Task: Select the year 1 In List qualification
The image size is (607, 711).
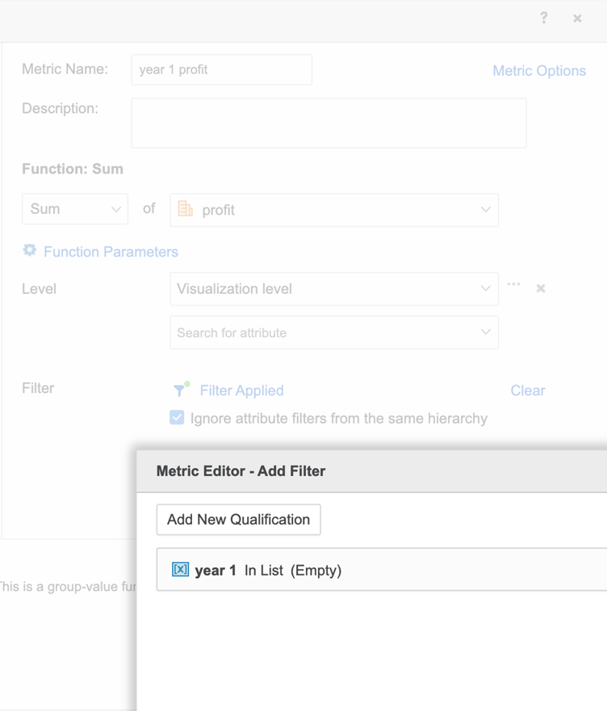Action: (x=268, y=571)
